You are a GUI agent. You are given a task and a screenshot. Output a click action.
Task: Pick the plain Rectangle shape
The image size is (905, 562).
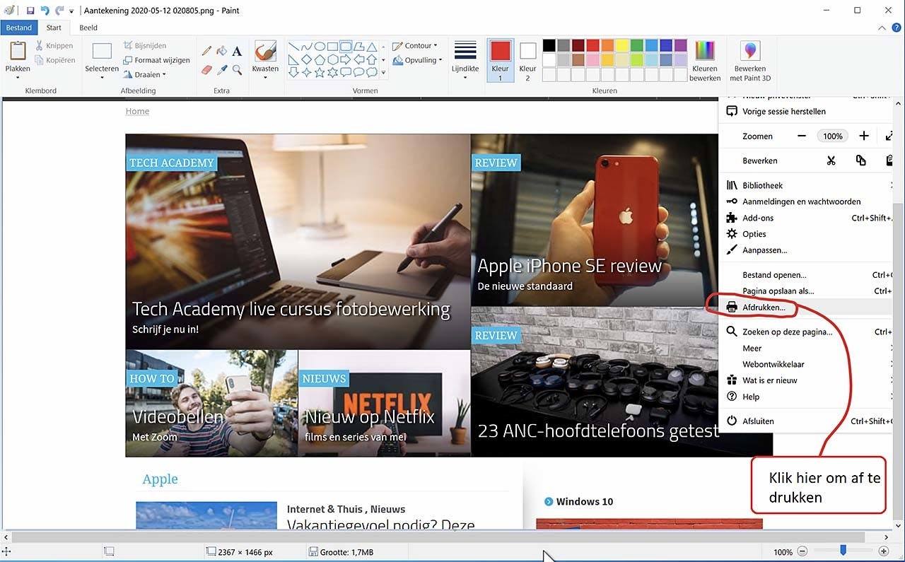[x=332, y=46]
